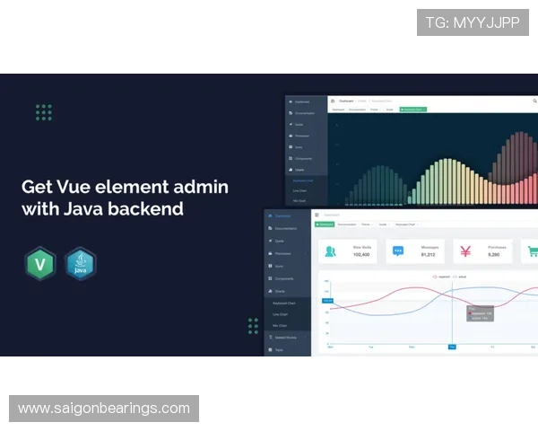The image size is (538, 431).
Task: Click the line chart tooltip box
Action: click(480, 313)
